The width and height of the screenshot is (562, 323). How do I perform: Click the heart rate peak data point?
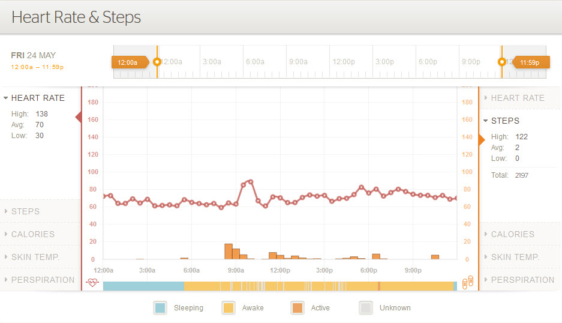(250, 181)
